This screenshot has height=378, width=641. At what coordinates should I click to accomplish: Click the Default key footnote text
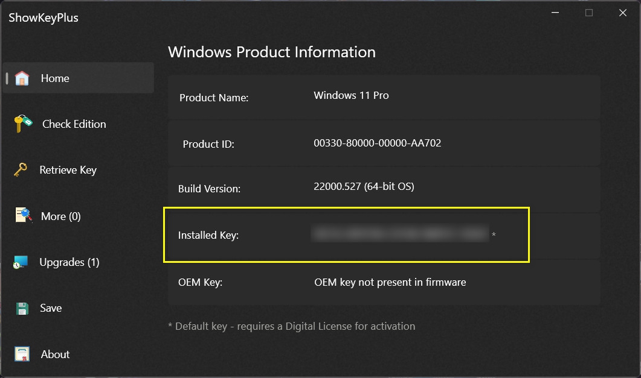click(291, 326)
